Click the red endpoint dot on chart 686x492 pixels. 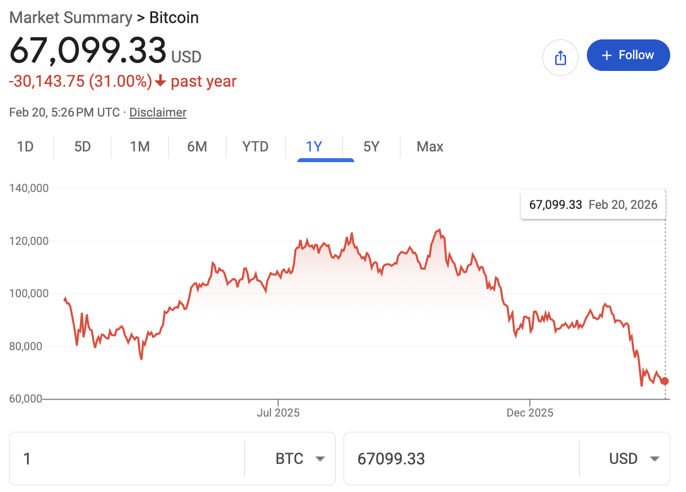[x=665, y=381]
